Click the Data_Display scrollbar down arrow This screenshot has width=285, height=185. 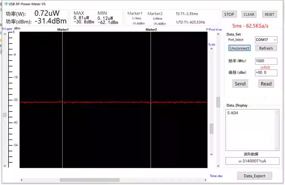277,148
